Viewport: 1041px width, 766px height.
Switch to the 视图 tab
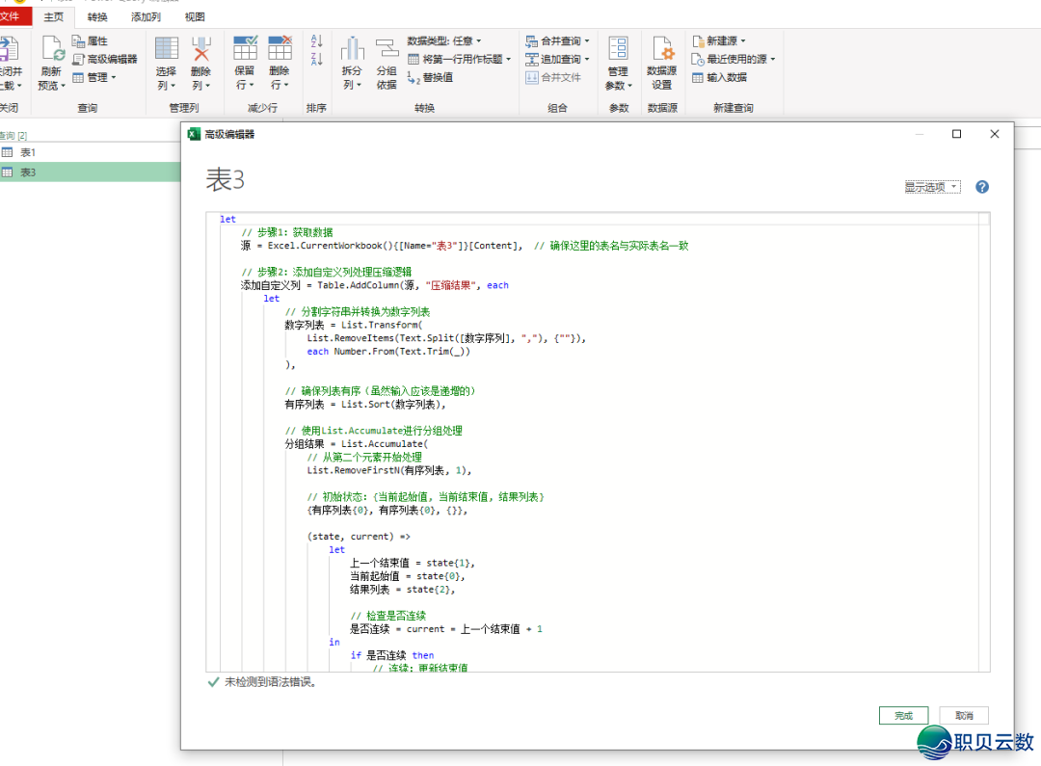click(x=195, y=16)
